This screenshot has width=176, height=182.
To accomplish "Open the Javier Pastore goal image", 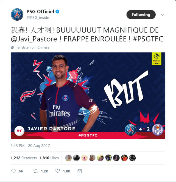I will pyautogui.click(x=88, y=96).
